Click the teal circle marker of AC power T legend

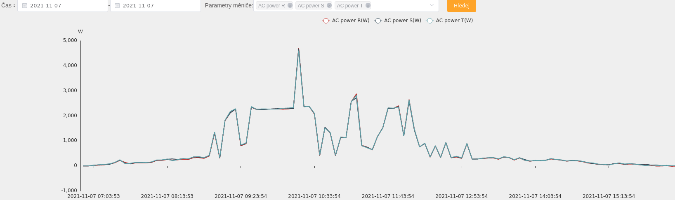430,21
